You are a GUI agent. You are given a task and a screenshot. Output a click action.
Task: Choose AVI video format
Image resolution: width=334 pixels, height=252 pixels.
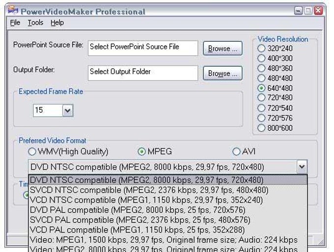[x=244, y=151]
